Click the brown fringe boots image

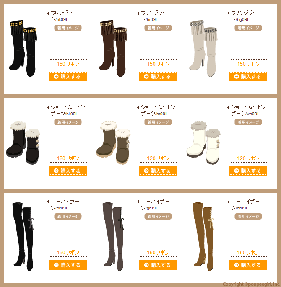113,49
